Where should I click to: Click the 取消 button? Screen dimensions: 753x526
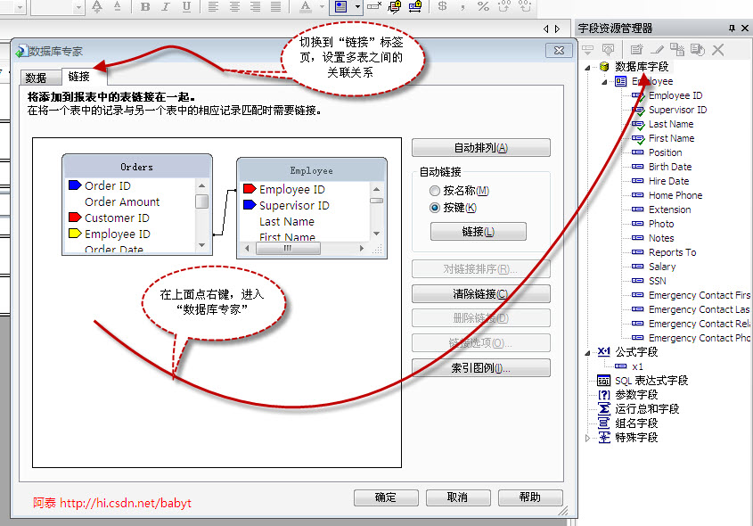click(458, 497)
